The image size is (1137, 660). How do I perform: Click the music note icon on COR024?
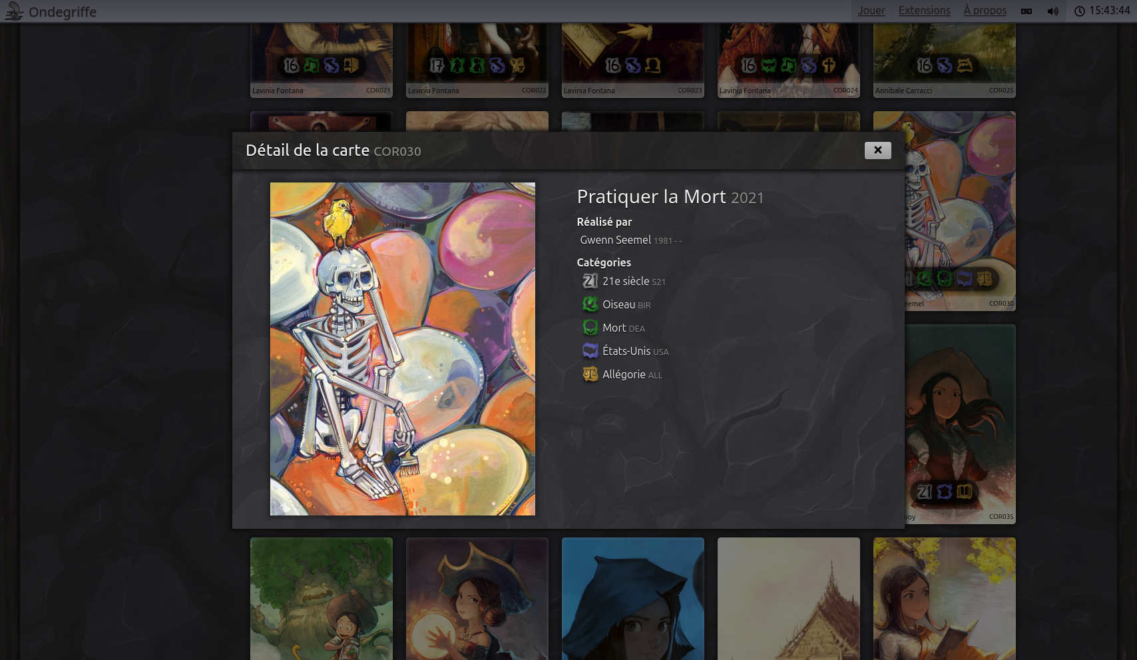pos(789,65)
